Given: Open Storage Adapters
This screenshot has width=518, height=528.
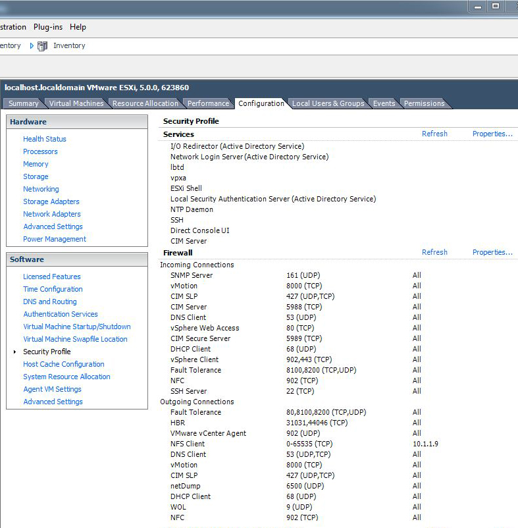Looking at the screenshot, I should tap(51, 201).
